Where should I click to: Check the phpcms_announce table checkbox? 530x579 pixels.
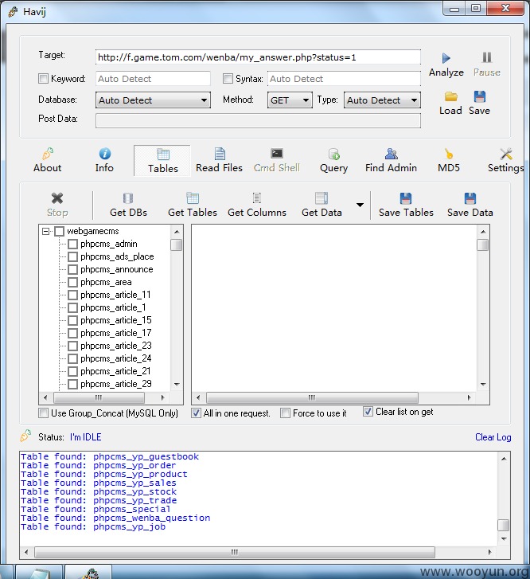[x=72, y=269]
